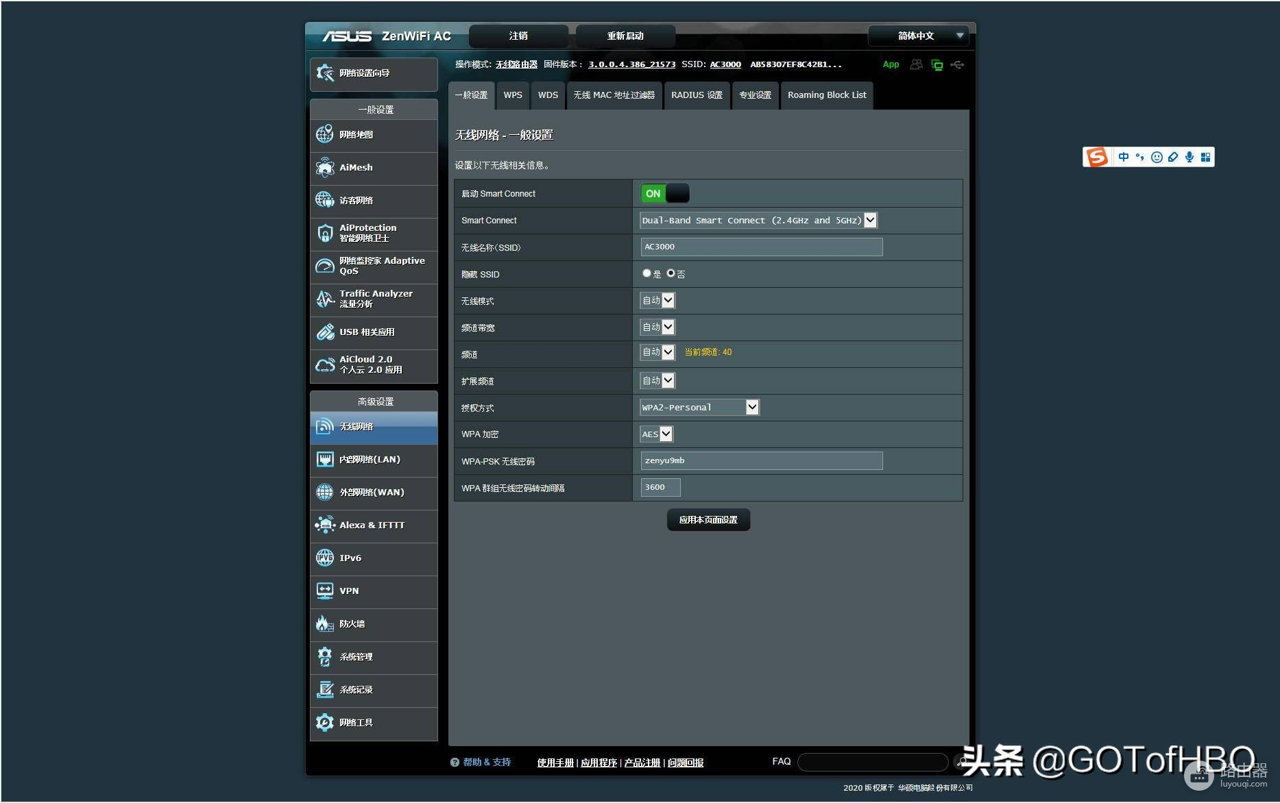Viewport: 1280px width, 803px height.
Task: Open the AiCloud 2.0 cloud icon
Action: (x=325, y=365)
